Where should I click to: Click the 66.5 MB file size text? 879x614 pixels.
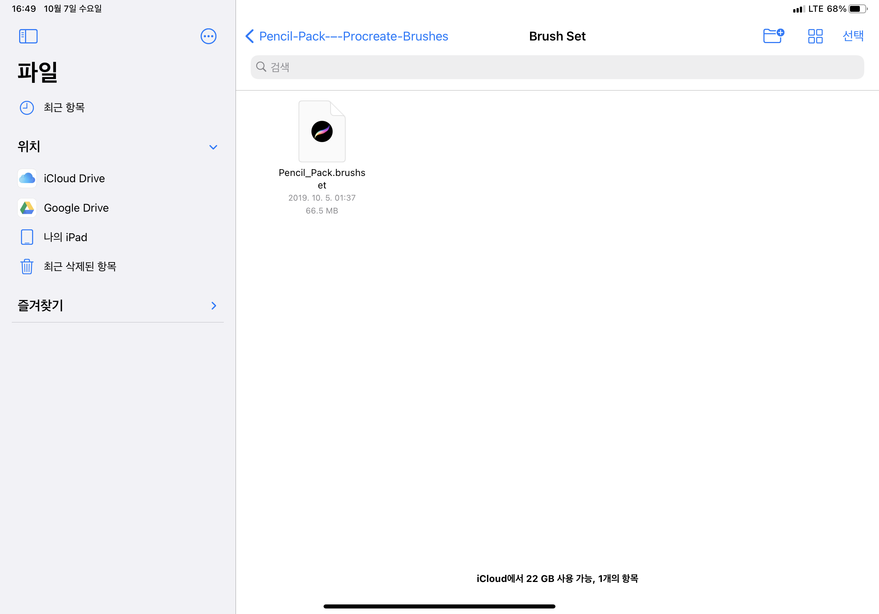pos(322,211)
